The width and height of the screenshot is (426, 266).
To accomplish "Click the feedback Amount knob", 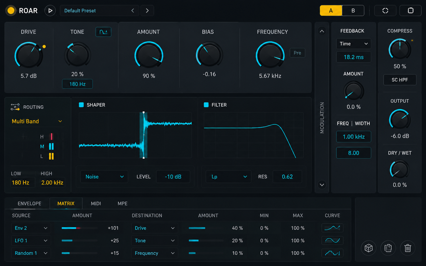I will [353, 91].
